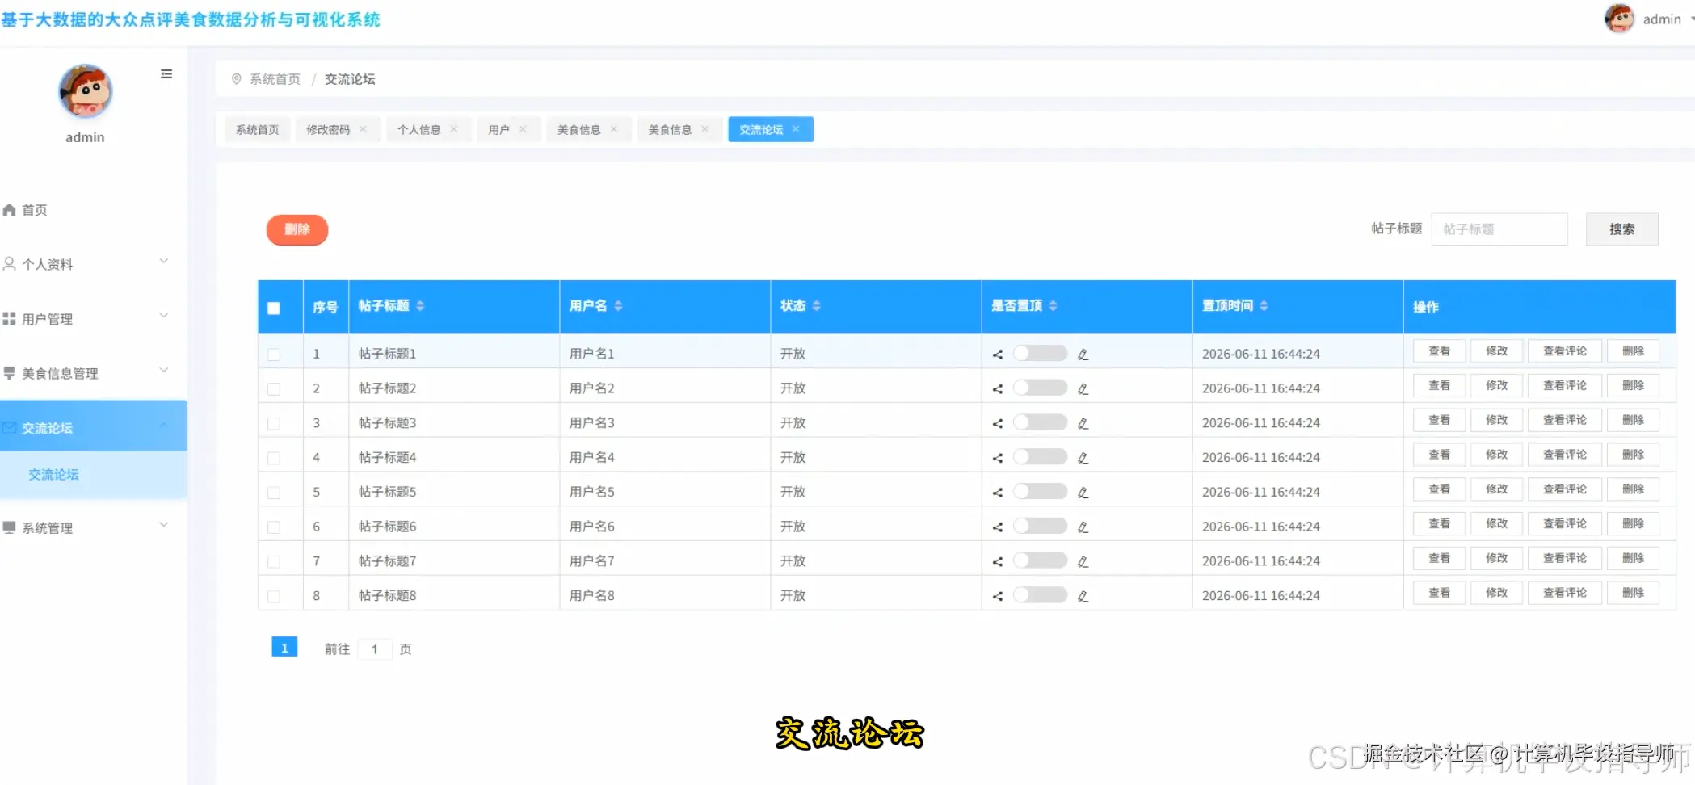Click the share icon in the 帖子标题7 row

(x=998, y=562)
